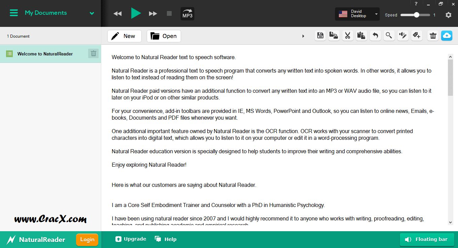The width and height of the screenshot is (458, 248).
Task: Skip forward to the next sentence
Action: 153,13
